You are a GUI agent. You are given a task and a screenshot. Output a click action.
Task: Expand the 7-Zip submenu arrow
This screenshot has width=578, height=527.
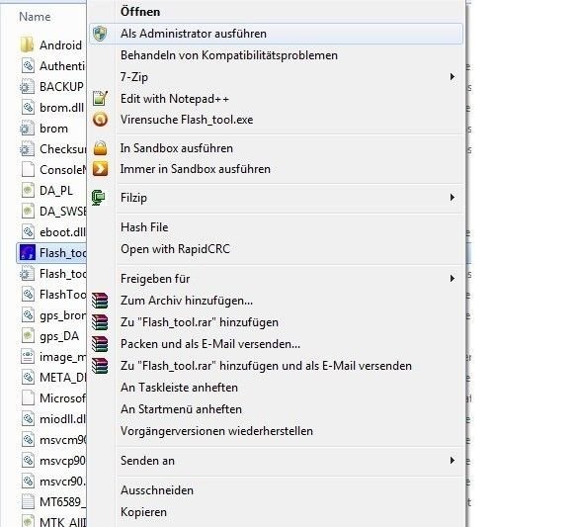453,77
